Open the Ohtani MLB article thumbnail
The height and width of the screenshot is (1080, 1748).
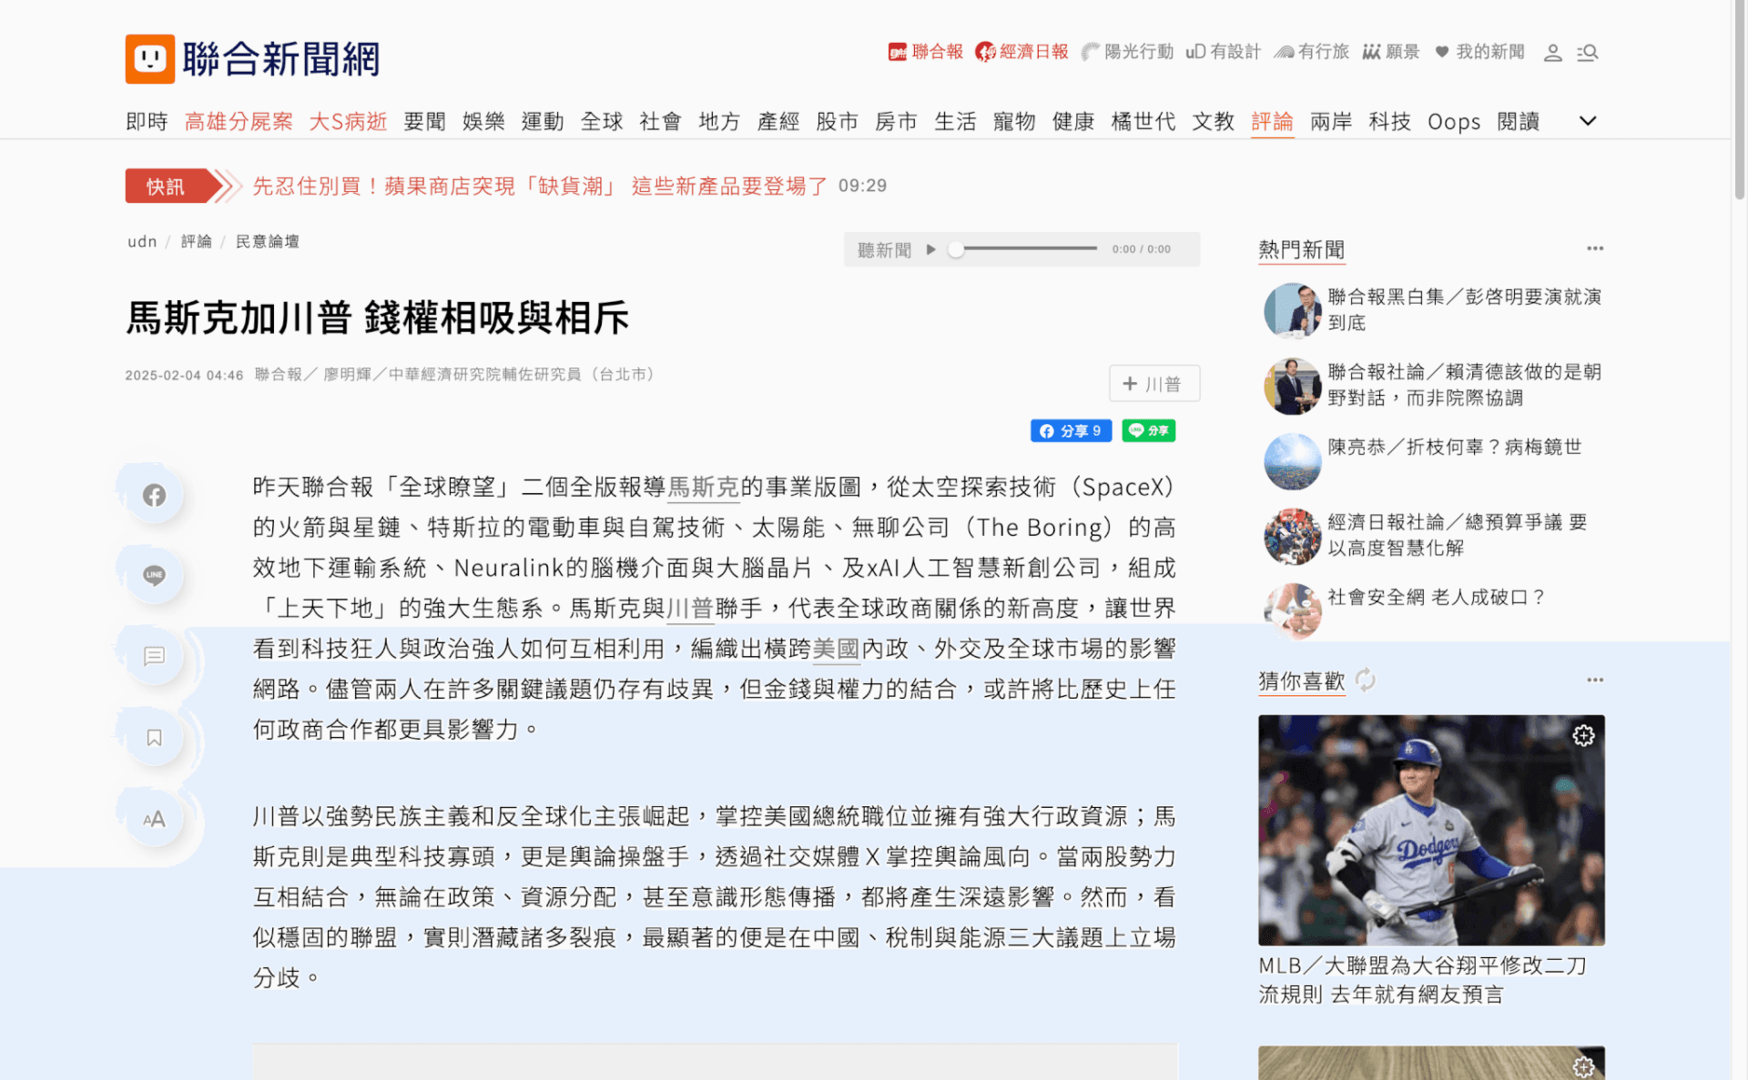(x=1431, y=830)
